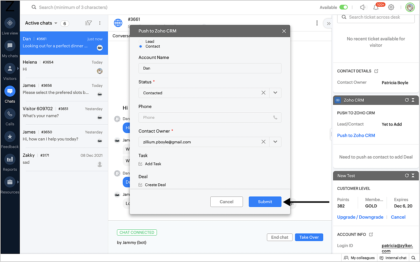
Task: Select the Contact radio option
Action: 141,46
